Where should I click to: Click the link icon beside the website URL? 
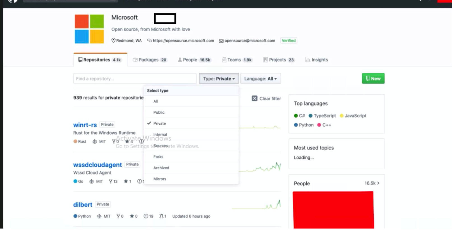(x=150, y=41)
